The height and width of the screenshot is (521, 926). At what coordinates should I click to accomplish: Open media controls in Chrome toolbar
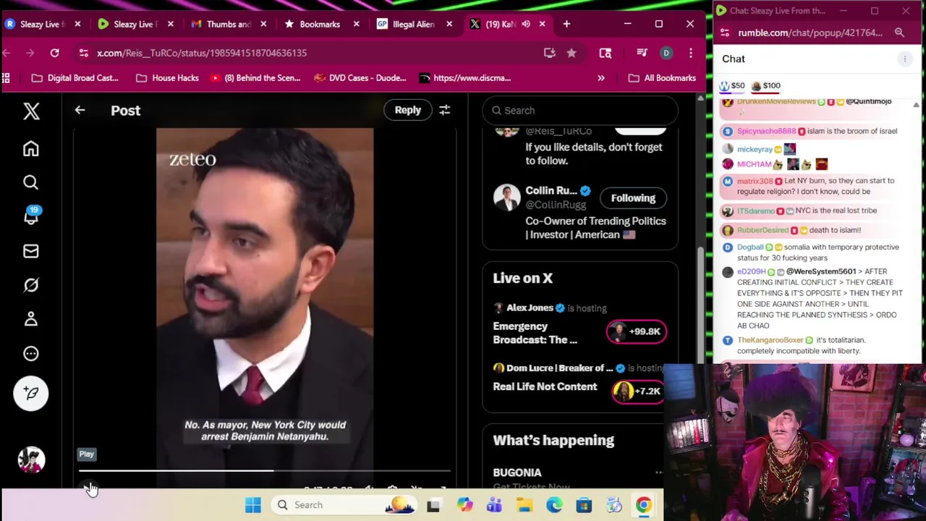pos(642,53)
